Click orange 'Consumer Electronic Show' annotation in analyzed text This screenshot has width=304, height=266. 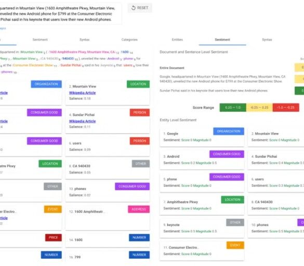click(x=33, y=65)
